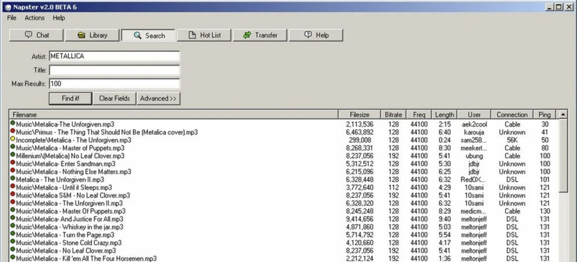The width and height of the screenshot is (577, 262).
Task: Select Master of Puppets by meekert row
Action: click(283, 148)
